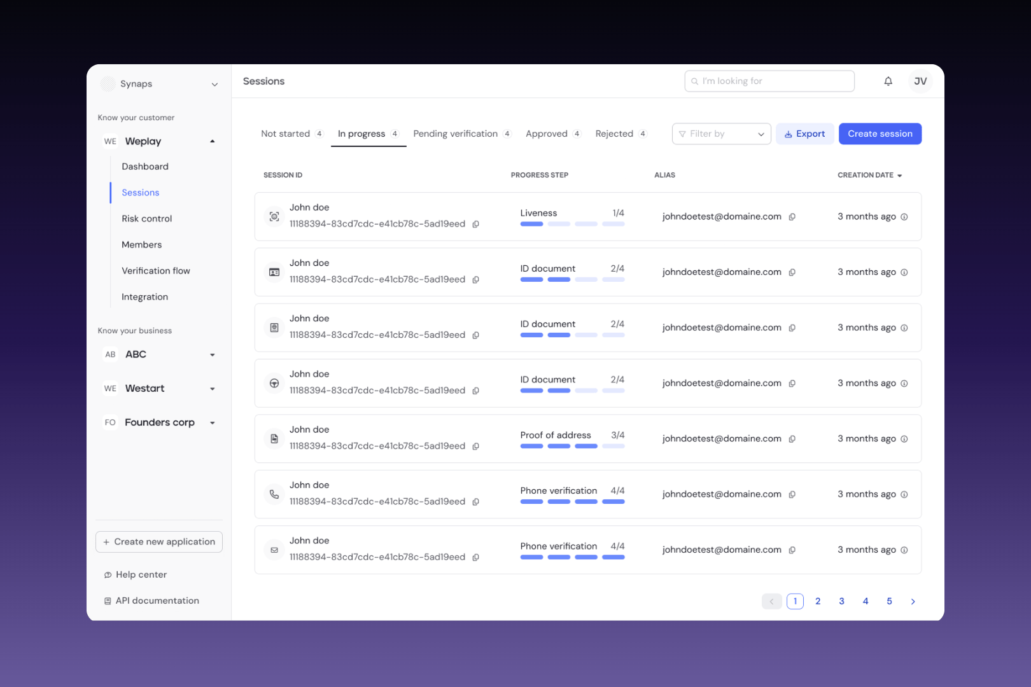Expand the Synaps workspace switcher
Screen dimensions: 1031x687
tap(214, 84)
